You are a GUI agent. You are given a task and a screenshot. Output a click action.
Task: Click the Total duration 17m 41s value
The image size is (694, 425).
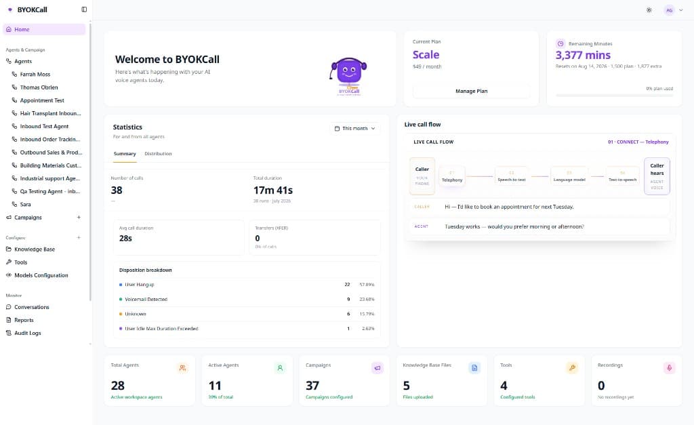click(273, 190)
